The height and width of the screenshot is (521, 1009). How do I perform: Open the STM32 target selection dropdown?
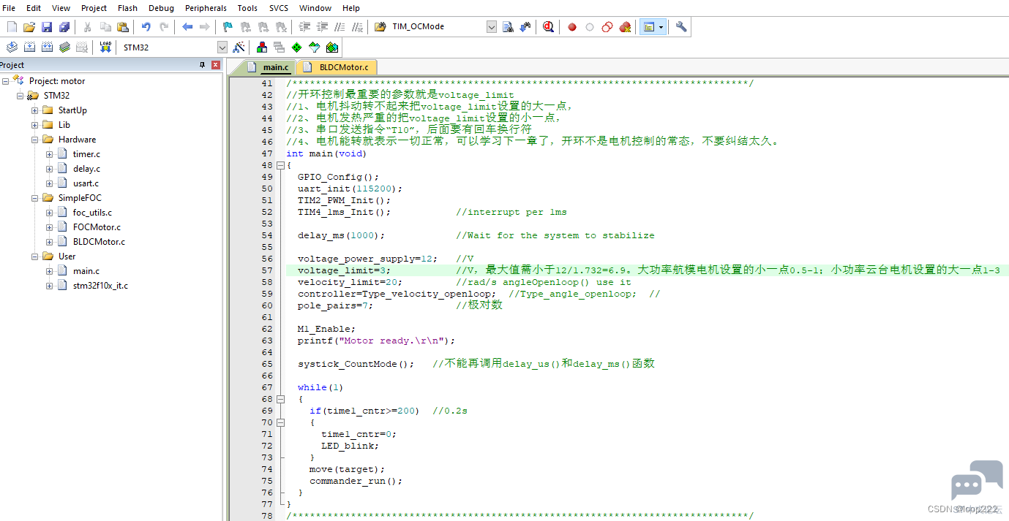click(222, 47)
